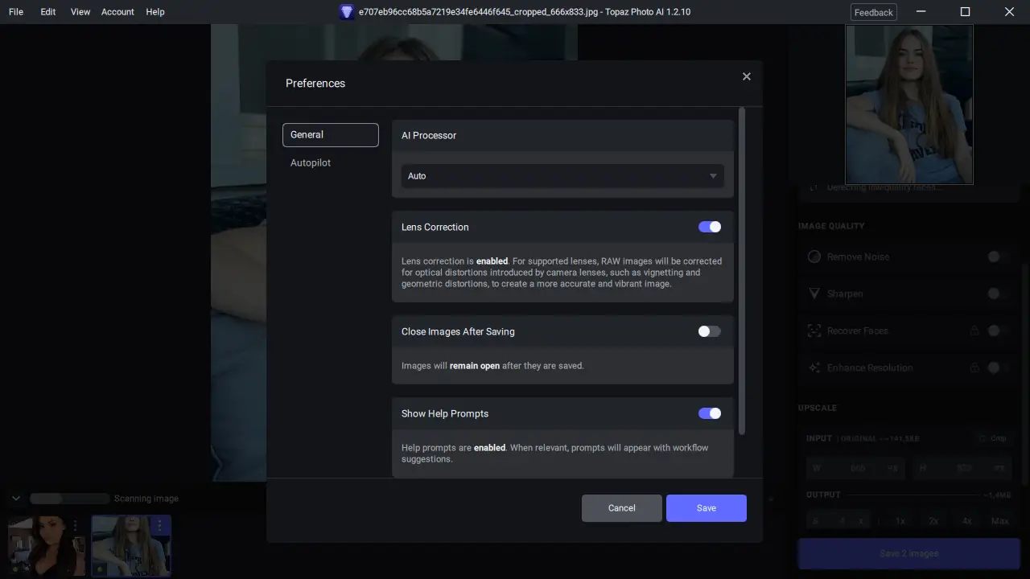Minimize the Topaz Photo AI window
The height and width of the screenshot is (579, 1030).
click(921, 12)
